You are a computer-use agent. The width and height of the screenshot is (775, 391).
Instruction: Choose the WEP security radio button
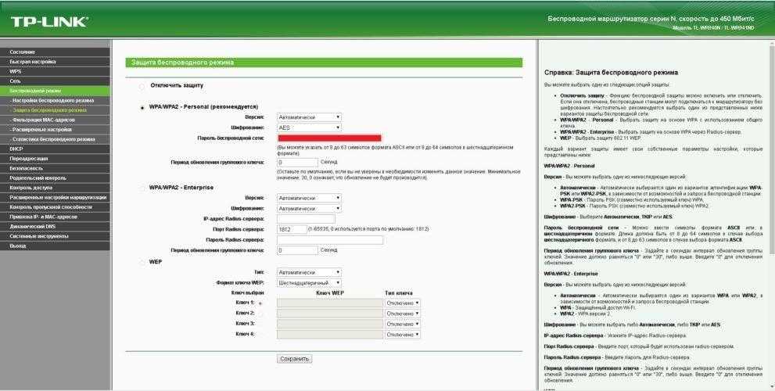142,262
